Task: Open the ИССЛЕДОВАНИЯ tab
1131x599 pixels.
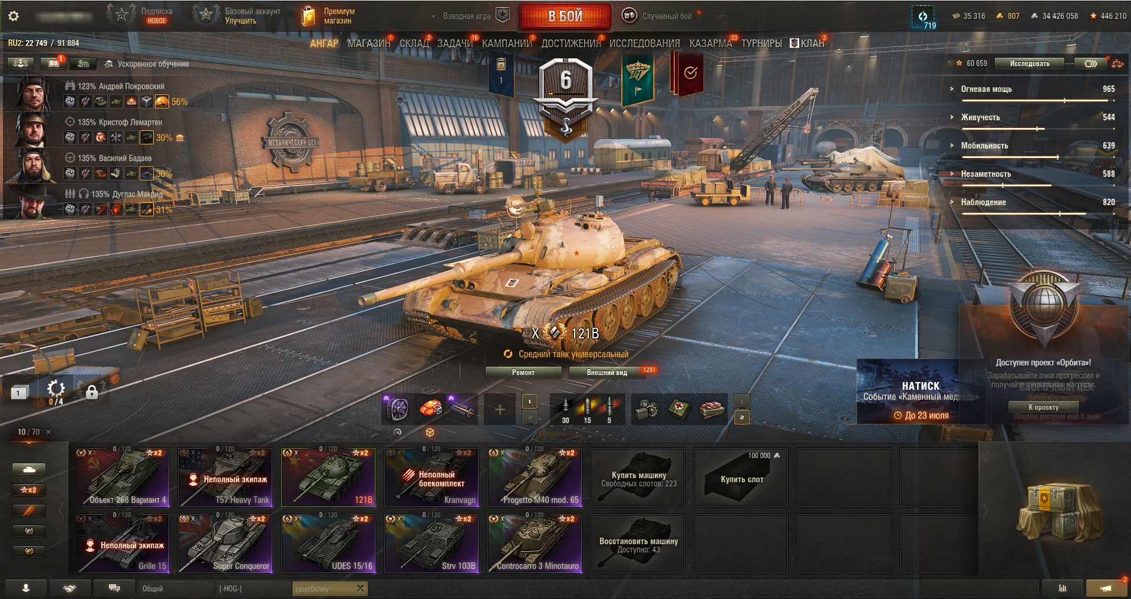Action: [644, 44]
